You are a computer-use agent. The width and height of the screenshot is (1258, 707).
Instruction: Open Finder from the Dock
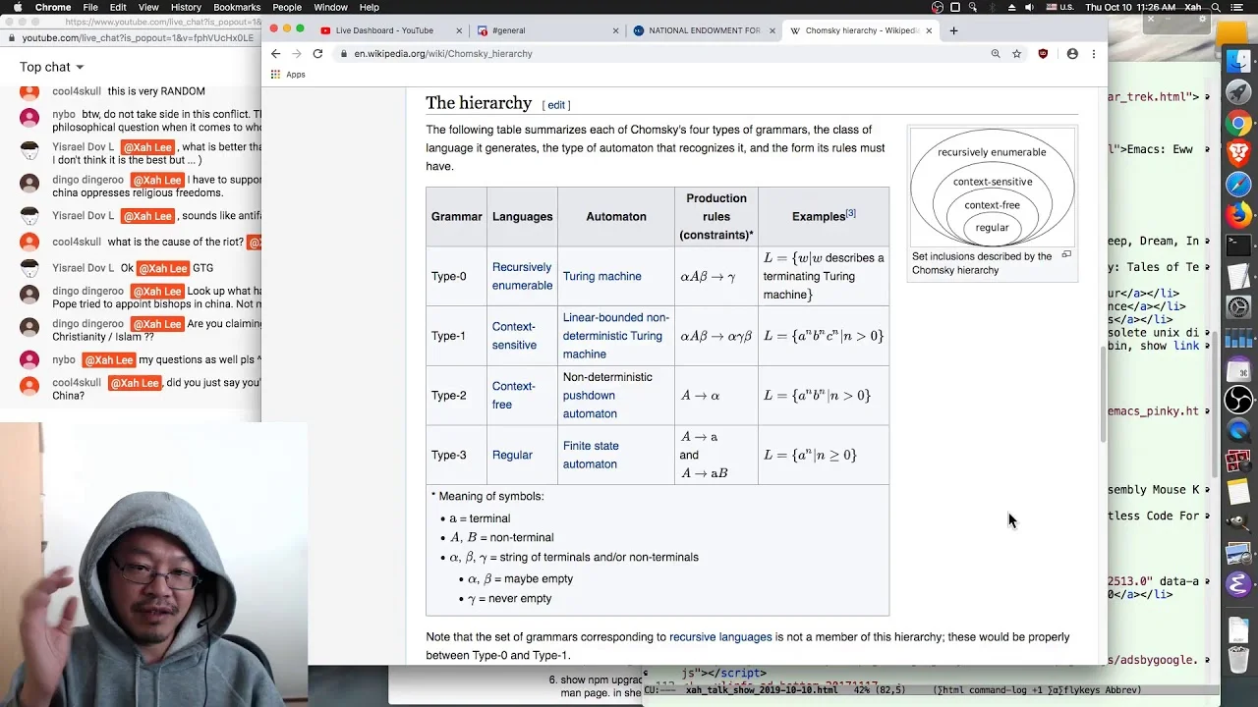point(1238,62)
